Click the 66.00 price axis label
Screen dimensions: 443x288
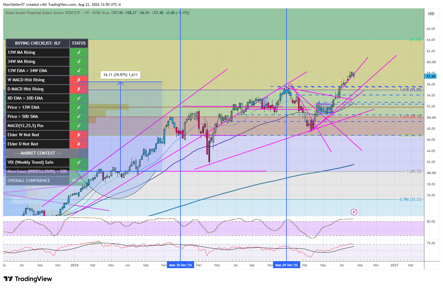pyautogui.click(x=431, y=29)
